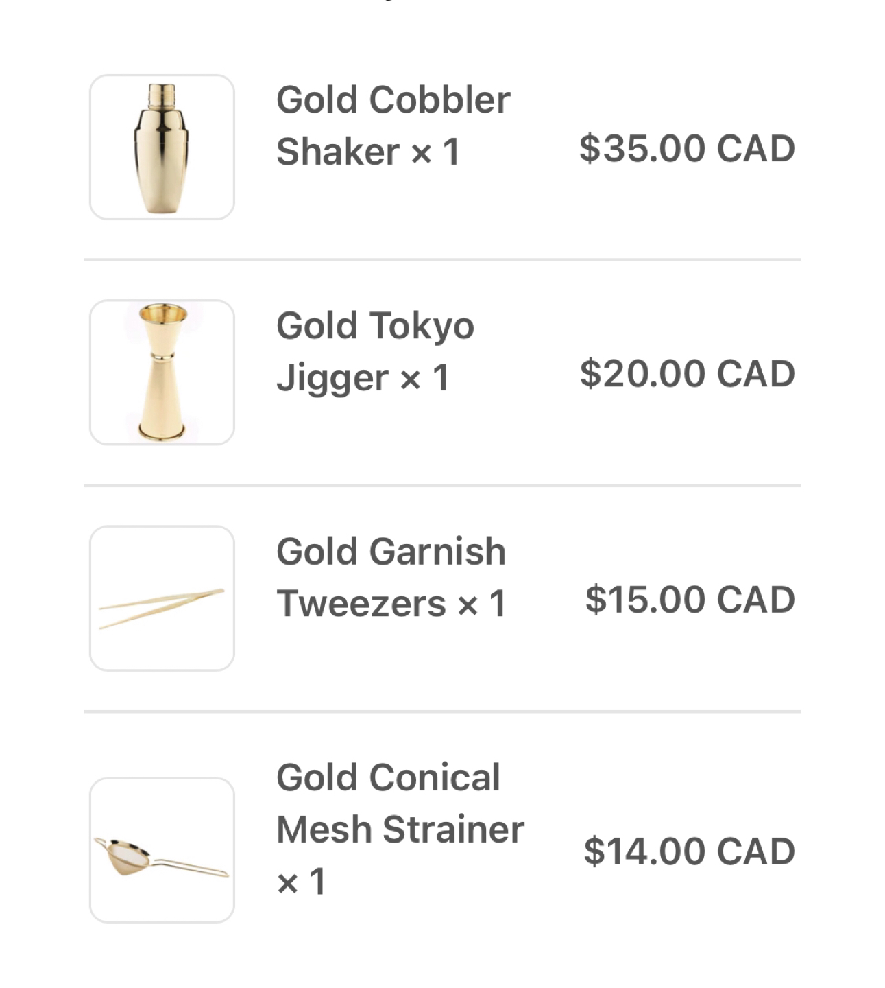Click the divider line below the Cobbler Shaker row
The width and height of the screenshot is (885, 988).
pos(442,260)
